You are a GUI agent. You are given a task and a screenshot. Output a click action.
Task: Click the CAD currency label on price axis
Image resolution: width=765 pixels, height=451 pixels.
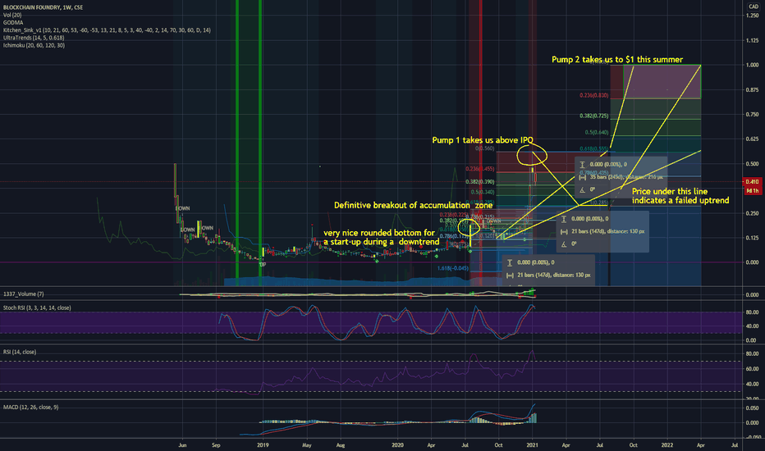tap(754, 7)
